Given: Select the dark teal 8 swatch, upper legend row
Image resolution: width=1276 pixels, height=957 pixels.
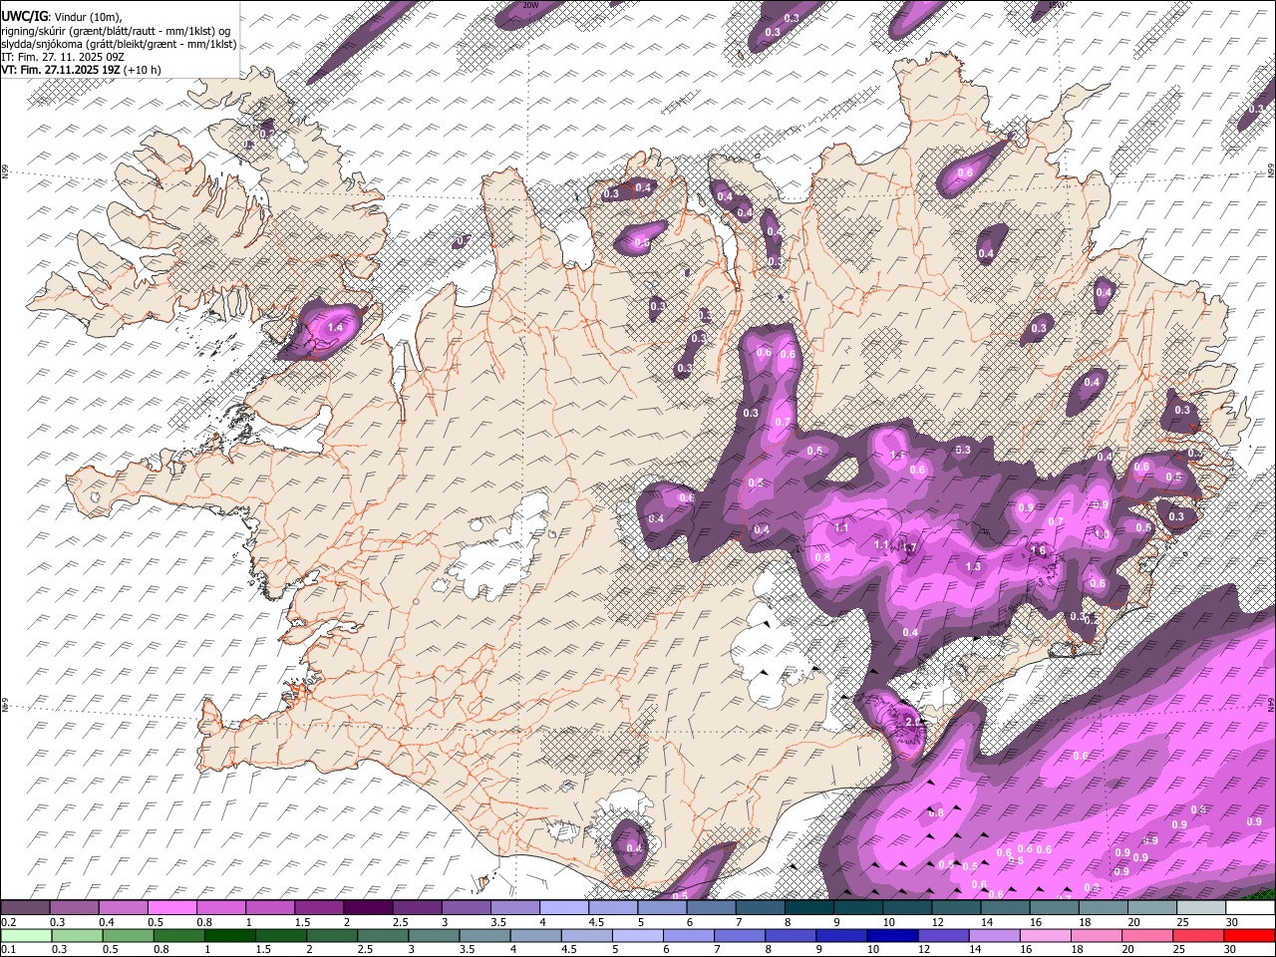Looking at the screenshot, I should [x=809, y=908].
